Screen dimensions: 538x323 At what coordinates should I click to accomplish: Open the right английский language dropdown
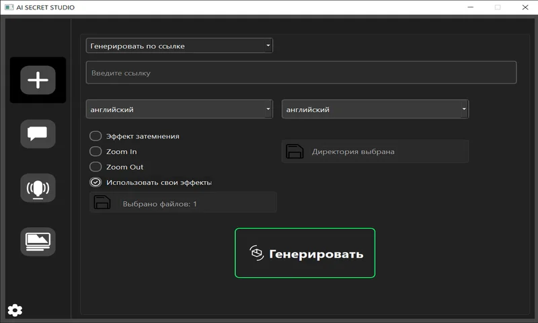(375, 109)
